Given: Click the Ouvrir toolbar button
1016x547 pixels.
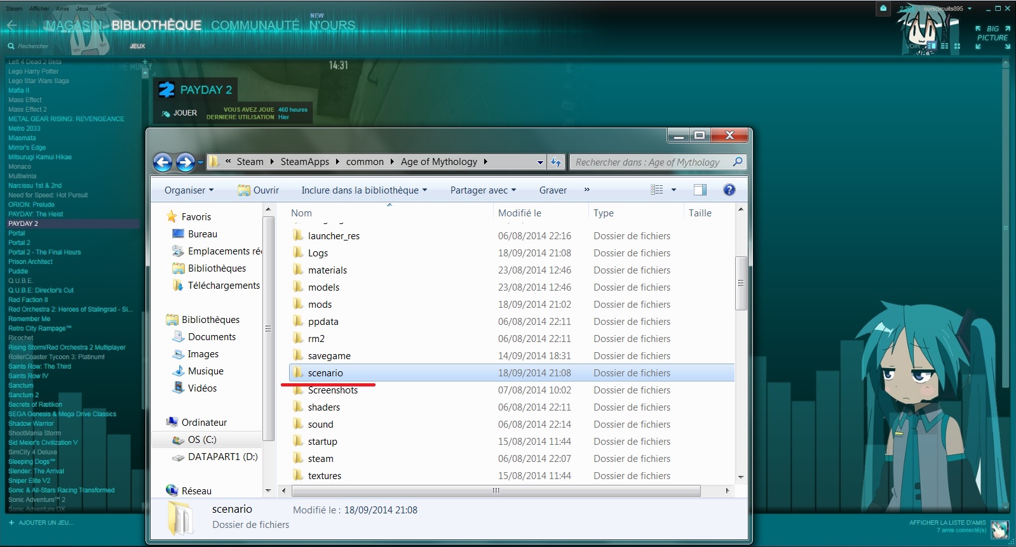Looking at the screenshot, I should coord(259,190).
